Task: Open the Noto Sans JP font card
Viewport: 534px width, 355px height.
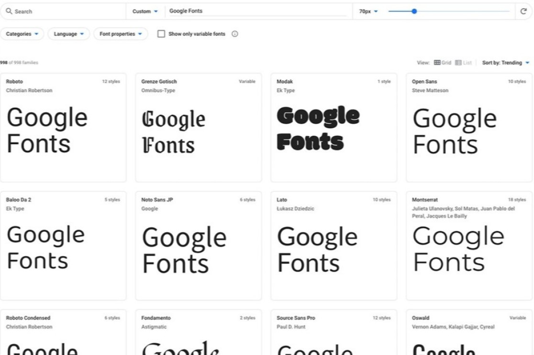Action: [199, 246]
